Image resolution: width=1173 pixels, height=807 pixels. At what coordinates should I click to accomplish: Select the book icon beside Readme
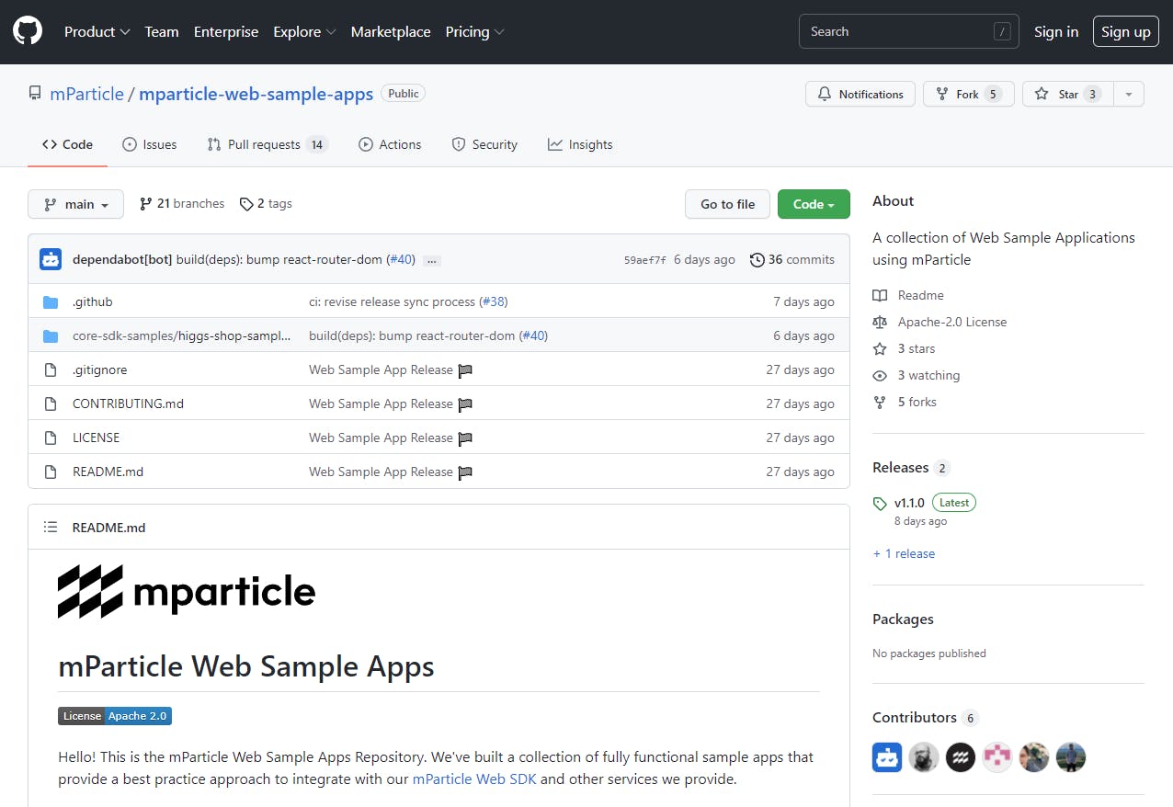click(880, 295)
